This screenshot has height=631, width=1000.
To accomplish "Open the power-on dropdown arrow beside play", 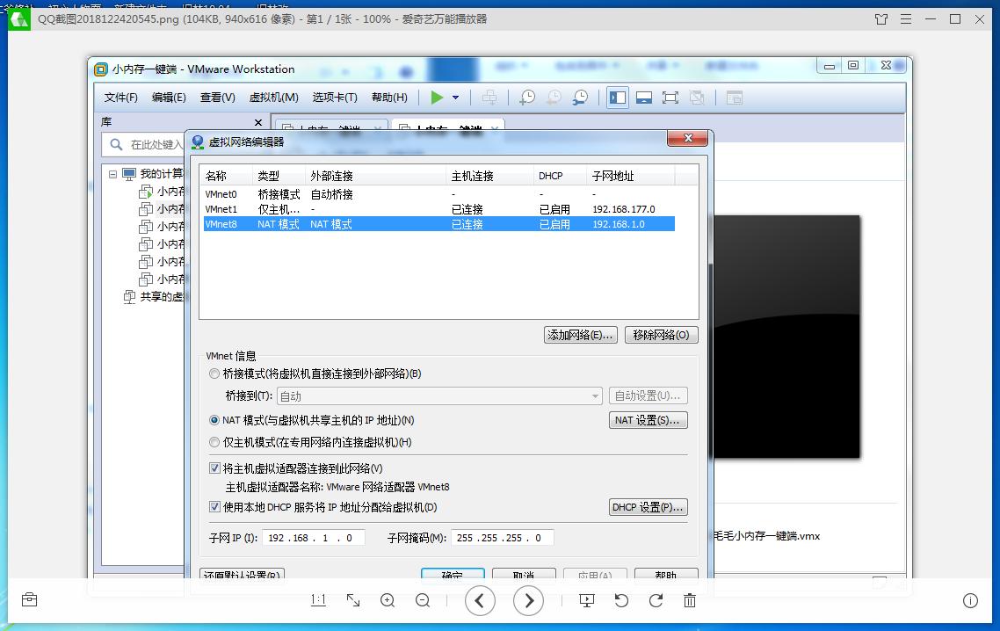I will (455, 98).
